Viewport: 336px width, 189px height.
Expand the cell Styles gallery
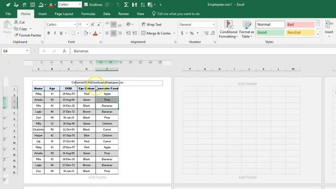[318, 34]
